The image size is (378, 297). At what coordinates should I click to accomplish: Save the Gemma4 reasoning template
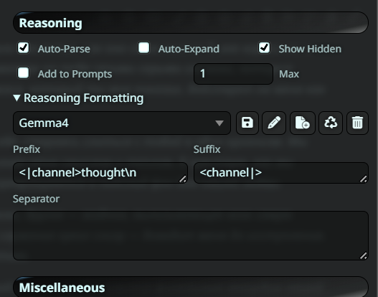click(247, 123)
